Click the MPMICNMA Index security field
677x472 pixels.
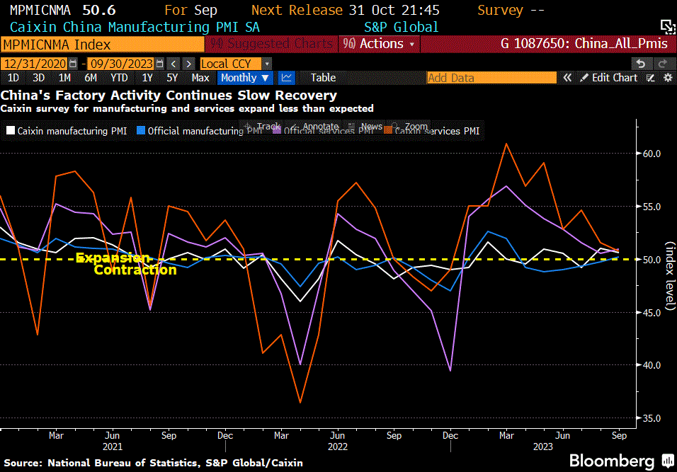[102, 45]
